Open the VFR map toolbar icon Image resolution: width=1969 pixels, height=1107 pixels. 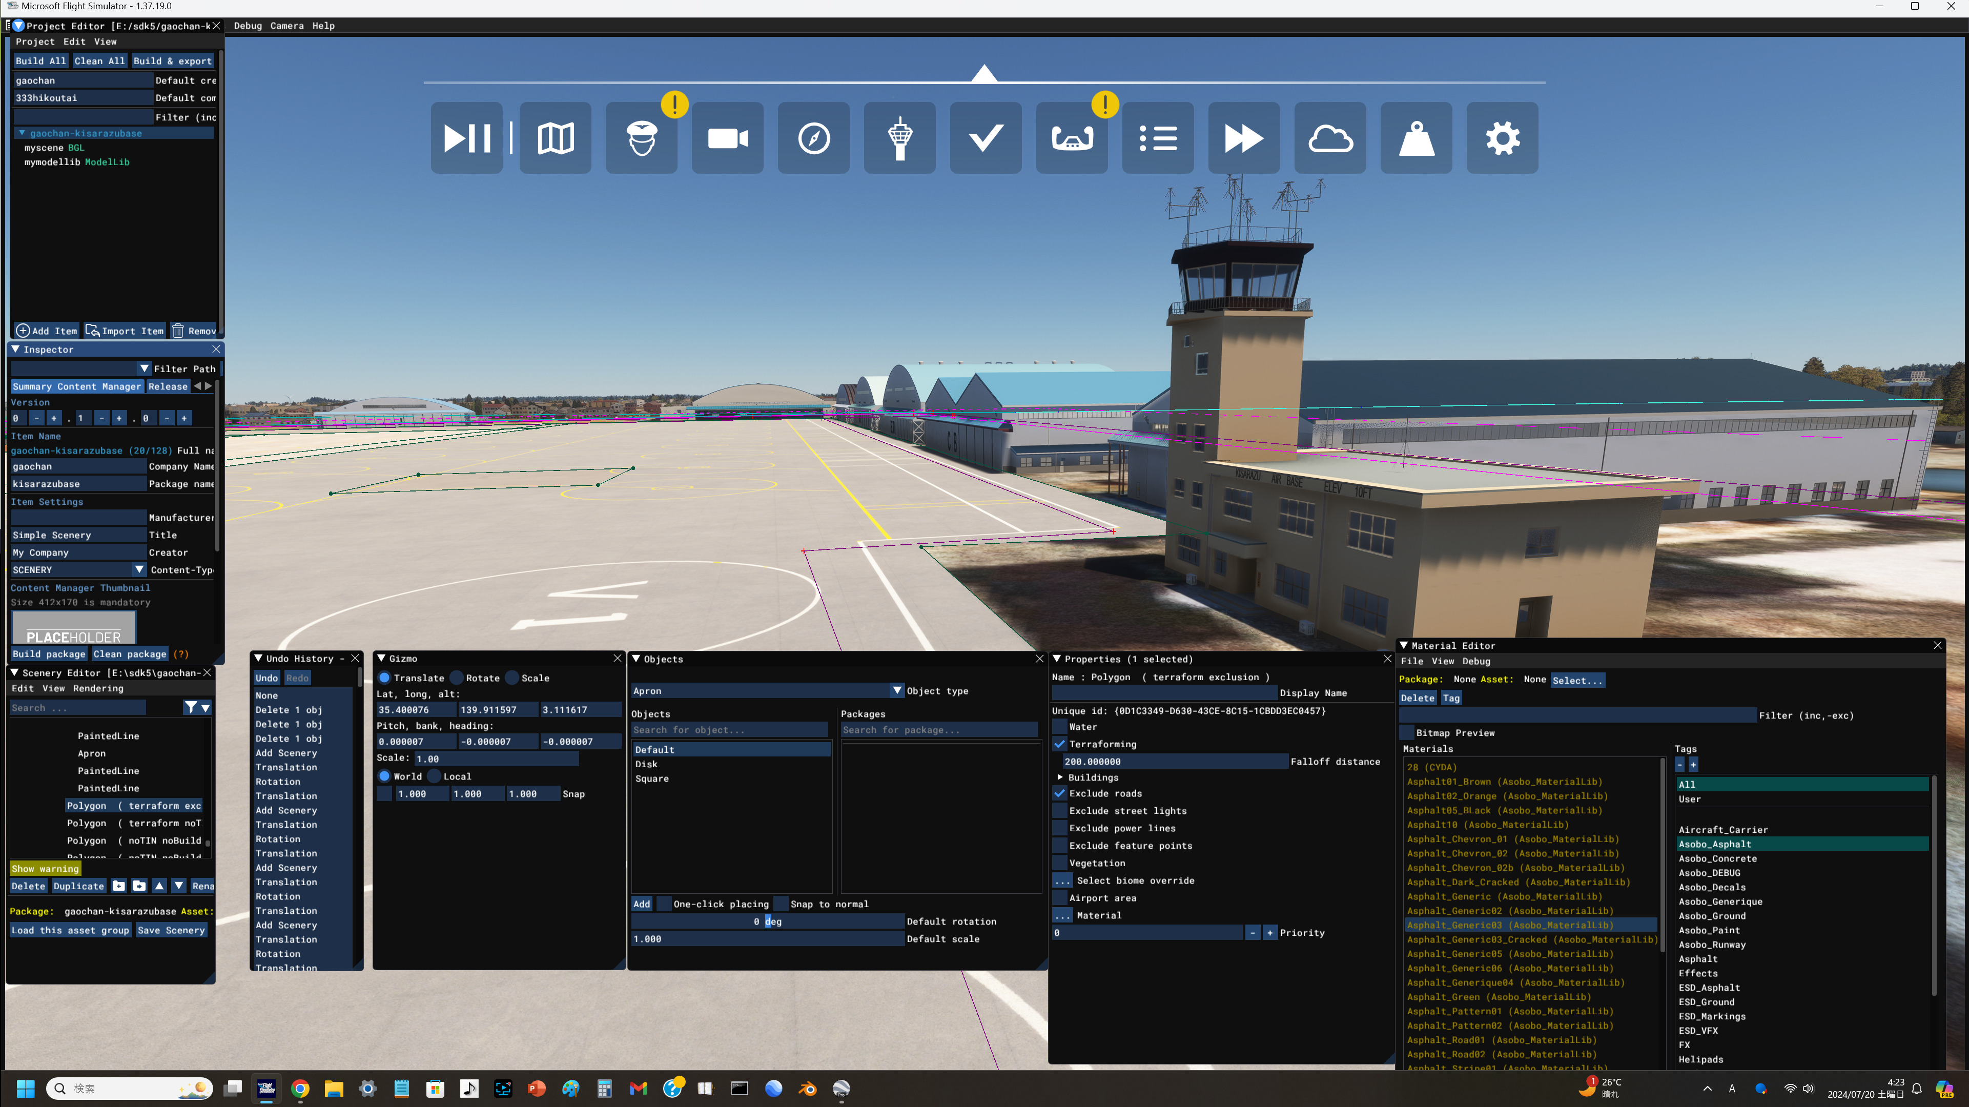click(556, 138)
